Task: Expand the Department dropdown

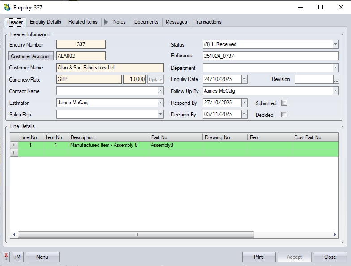Action: point(335,68)
